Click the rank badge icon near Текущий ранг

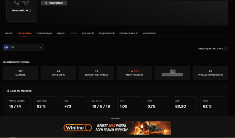coord(226,49)
